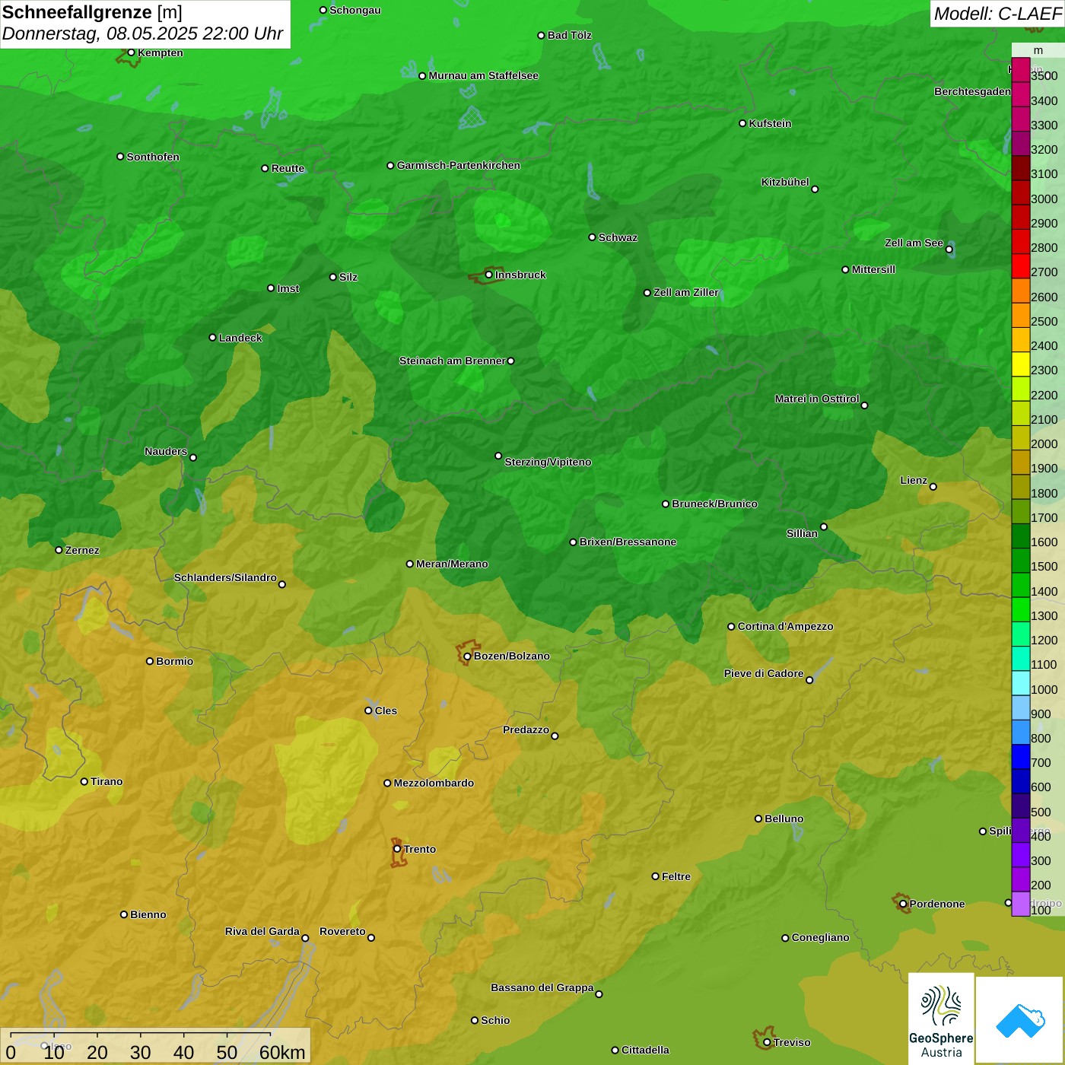Click the Meran/Merano label
Image resolution: width=1065 pixels, height=1065 pixels.
point(452,564)
